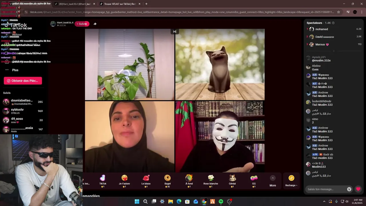The image size is (366, 206).
Task: Open File Explorer from taskbar
Action: coord(170,201)
